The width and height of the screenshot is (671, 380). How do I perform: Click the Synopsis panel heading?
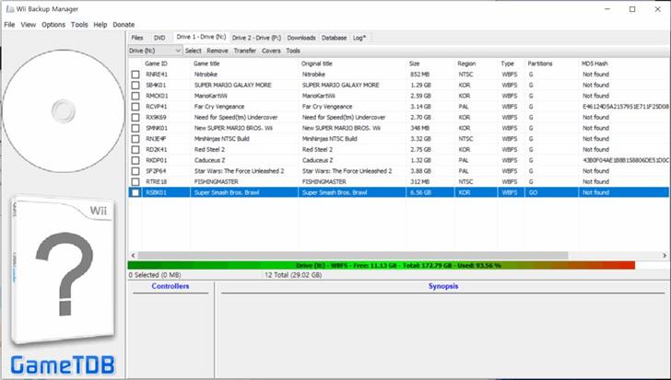coord(443,286)
